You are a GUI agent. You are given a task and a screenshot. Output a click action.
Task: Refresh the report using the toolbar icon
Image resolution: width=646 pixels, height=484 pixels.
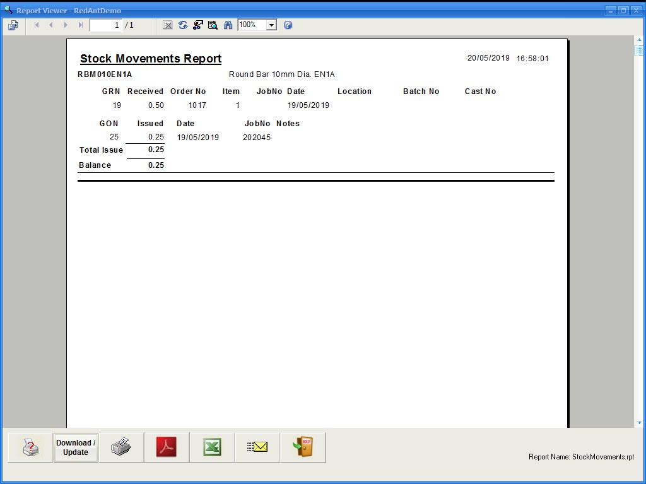182,25
